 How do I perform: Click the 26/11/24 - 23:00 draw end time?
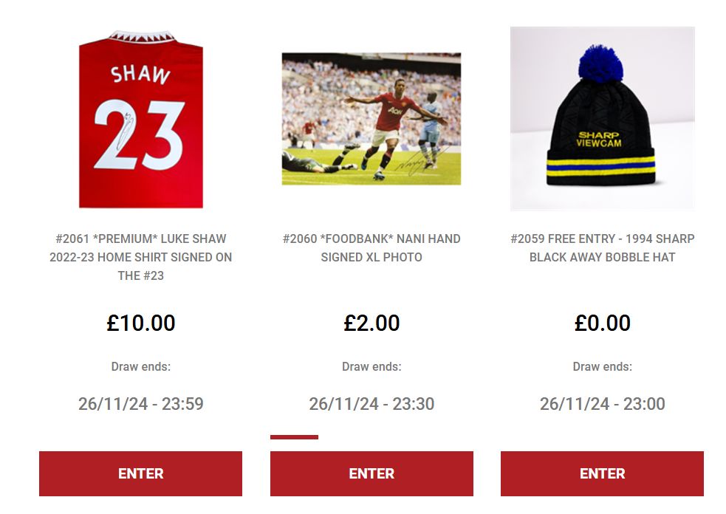(x=603, y=404)
